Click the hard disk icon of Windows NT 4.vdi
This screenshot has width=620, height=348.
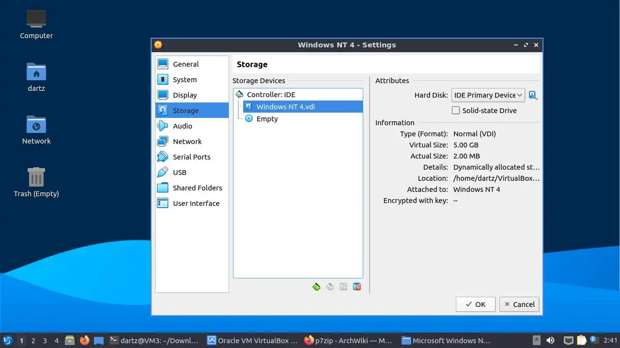click(x=248, y=106)
